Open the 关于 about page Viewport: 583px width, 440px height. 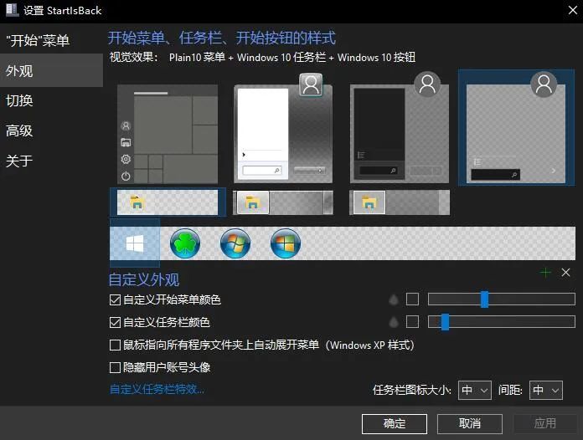pos(51,161)
